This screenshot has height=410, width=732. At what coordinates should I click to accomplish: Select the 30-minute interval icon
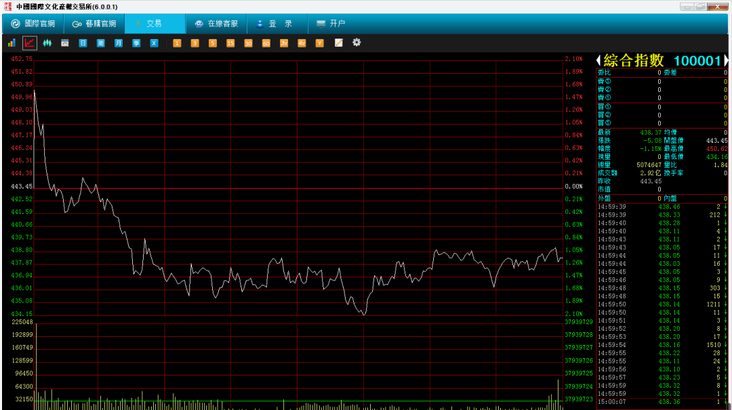pos(248,43)
